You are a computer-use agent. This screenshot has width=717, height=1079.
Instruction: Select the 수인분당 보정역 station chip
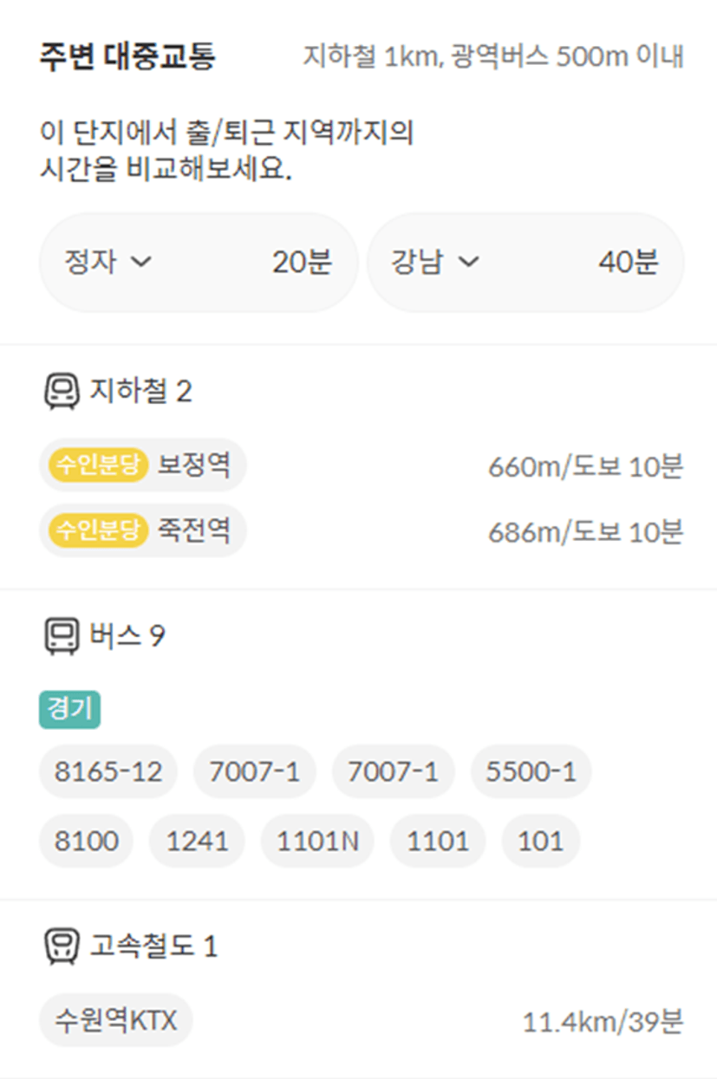[x=143, y=465]
